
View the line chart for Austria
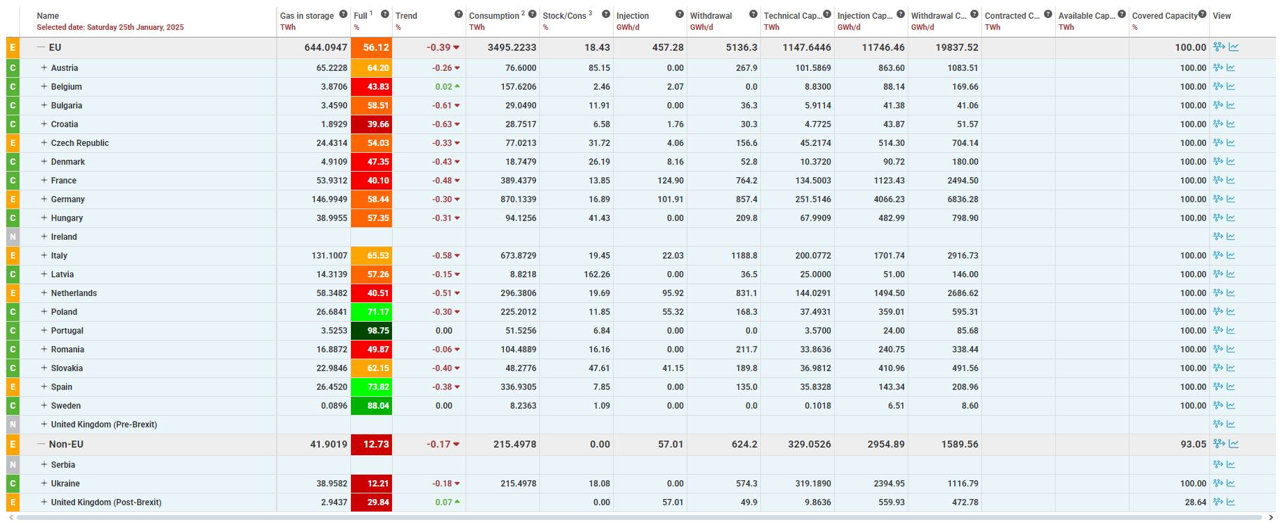(x=1231, y=68)
